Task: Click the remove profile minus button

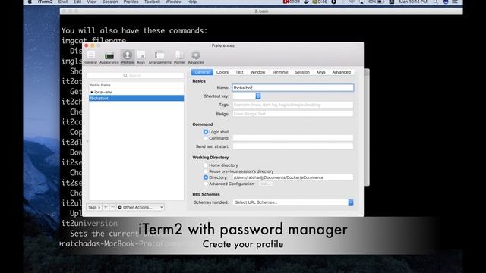Action: [112, 207]
